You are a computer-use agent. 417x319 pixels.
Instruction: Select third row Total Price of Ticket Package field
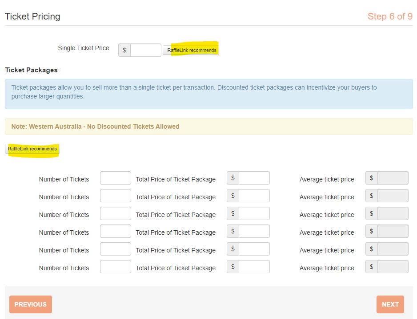pos(254,214)
